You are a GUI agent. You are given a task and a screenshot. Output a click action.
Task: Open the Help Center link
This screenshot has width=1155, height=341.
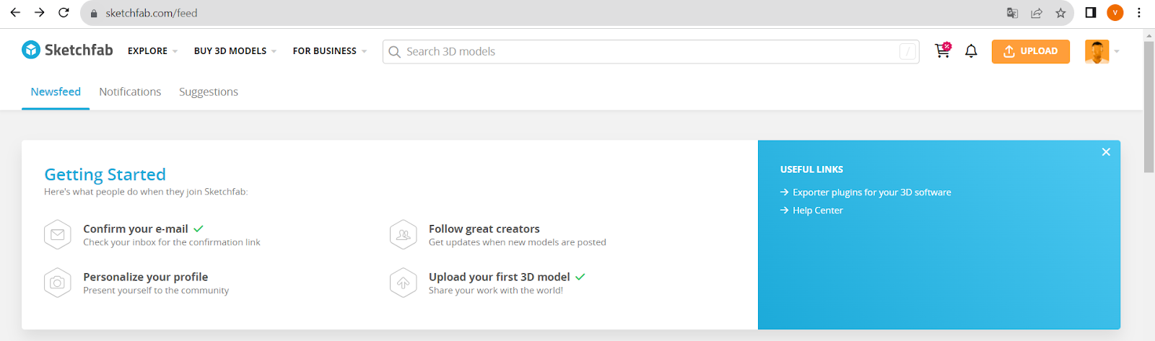pyautogui.click(x=817, y=211)
